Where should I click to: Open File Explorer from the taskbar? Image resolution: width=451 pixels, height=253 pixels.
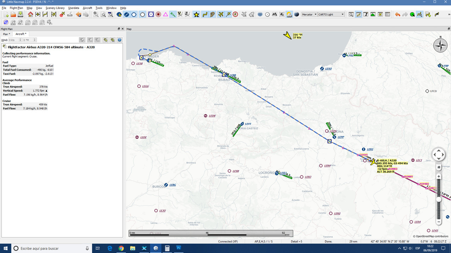[132, 248]
